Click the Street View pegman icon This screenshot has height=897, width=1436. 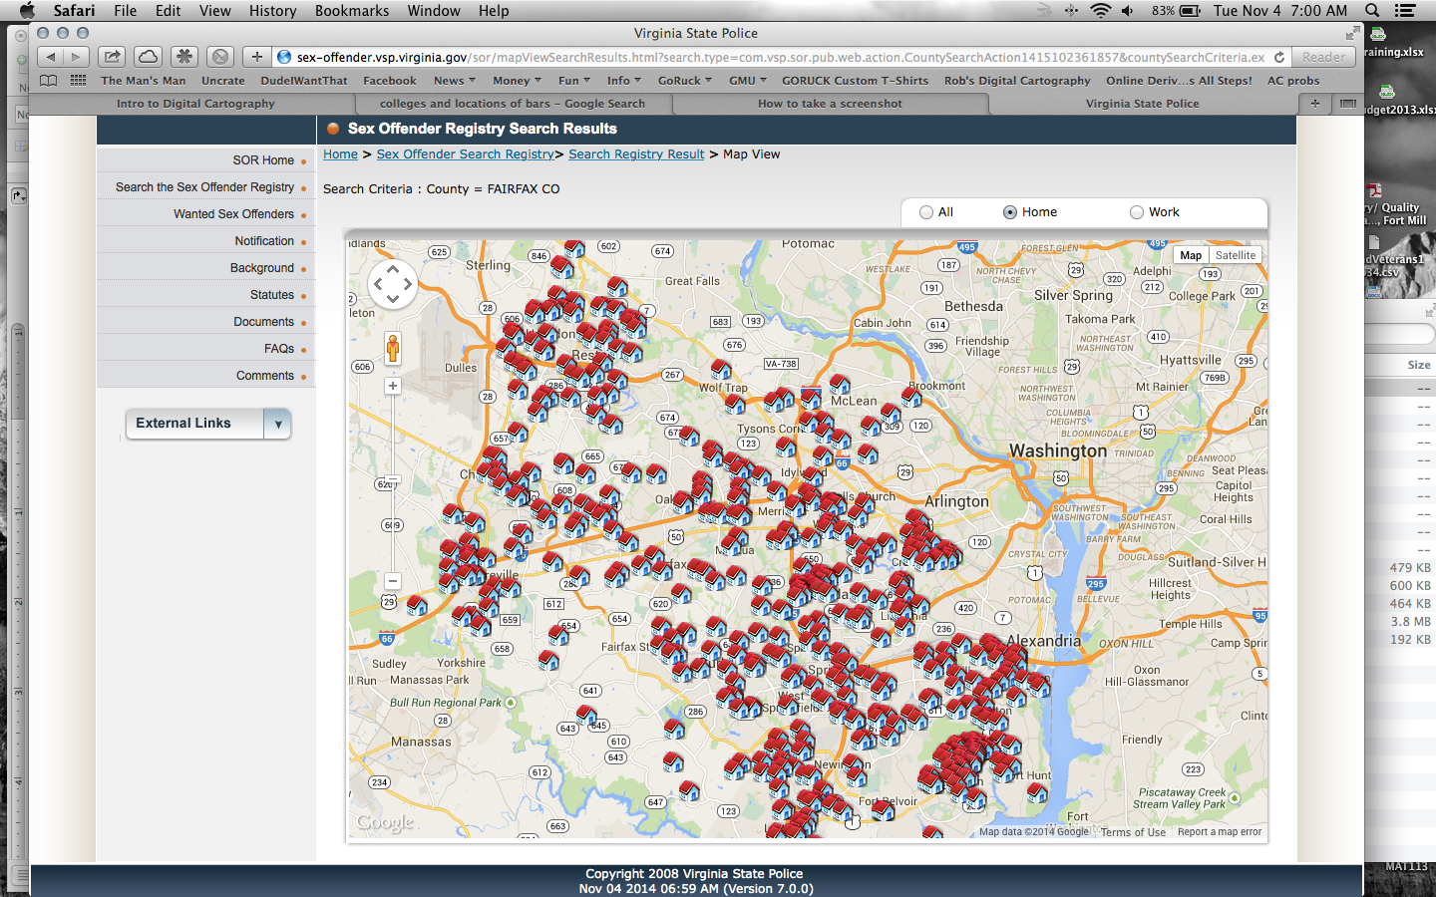point(393,349)
